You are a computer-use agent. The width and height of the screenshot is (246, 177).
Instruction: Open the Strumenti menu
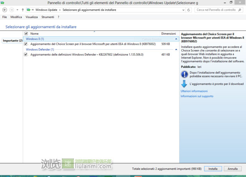[x=48, y=17]
